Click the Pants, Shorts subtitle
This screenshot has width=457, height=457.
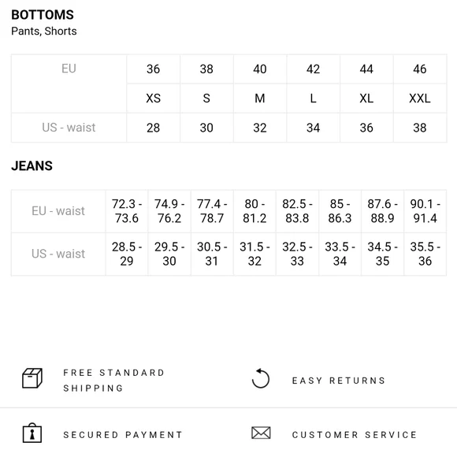(x=44, y=32)
